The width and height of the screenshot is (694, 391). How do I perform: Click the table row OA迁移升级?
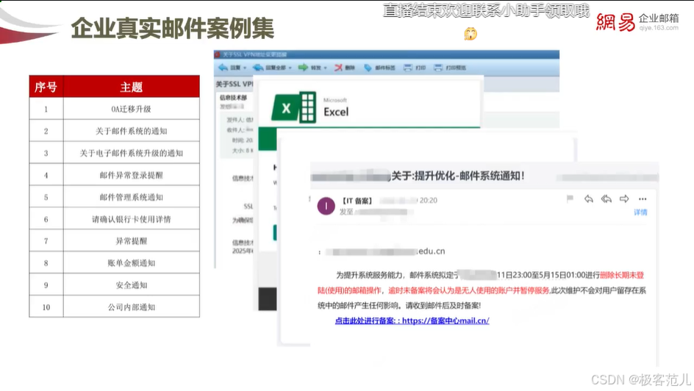114,109
